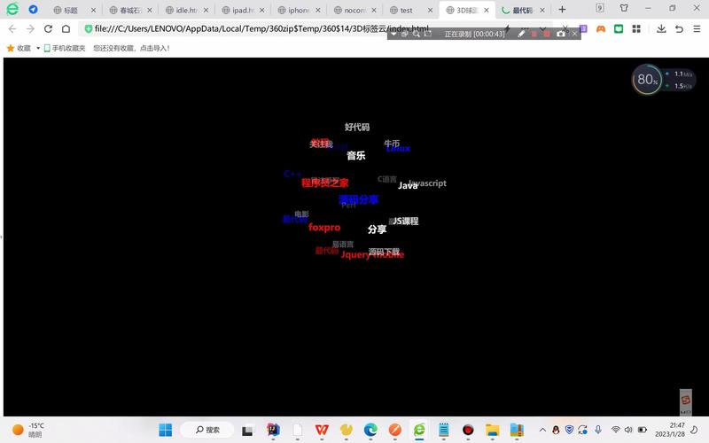Click the red stop recording button
This screenshot has width=709, height=443.
pos(547,34)
